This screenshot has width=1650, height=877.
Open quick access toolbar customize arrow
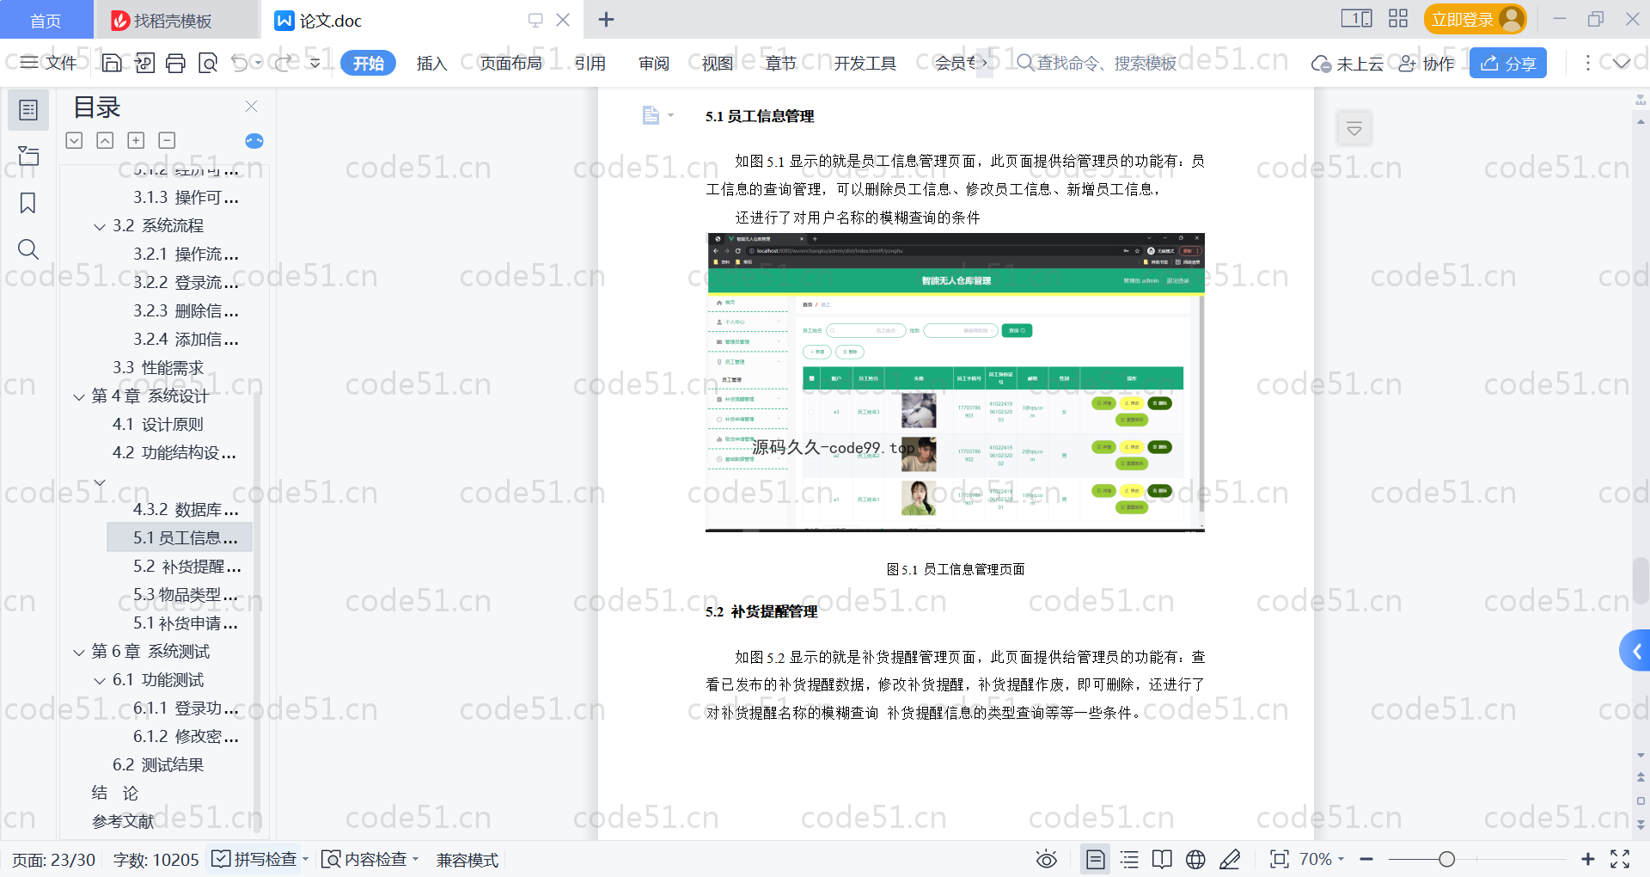[x=315, y=63]
